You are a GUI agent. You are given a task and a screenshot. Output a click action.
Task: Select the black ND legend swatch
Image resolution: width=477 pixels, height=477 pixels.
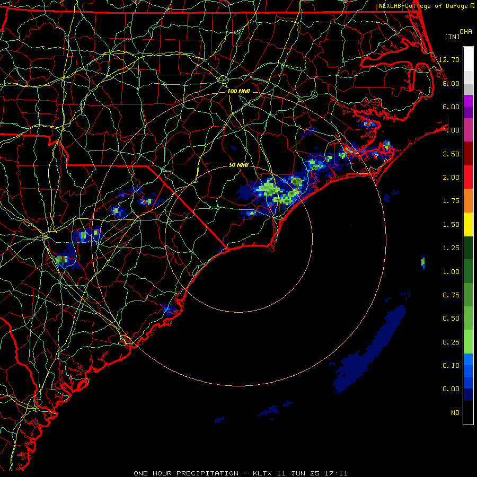(468, 412)
